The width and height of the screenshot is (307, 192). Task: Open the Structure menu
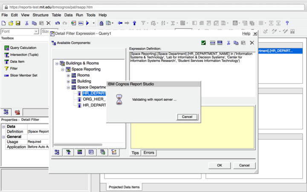pyautogui.click(x=41, y=15)
